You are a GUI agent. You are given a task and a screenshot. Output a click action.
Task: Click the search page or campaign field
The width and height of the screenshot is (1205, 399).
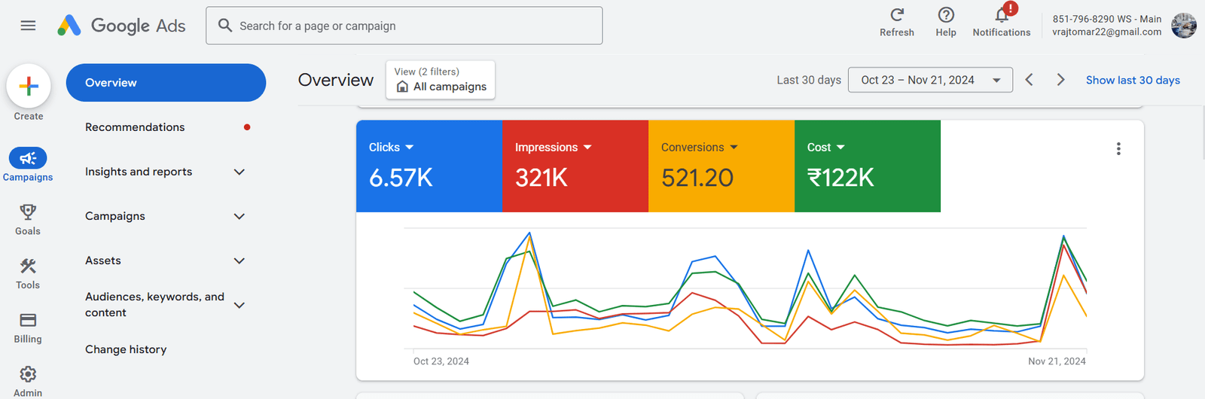(x=404, y=26)
